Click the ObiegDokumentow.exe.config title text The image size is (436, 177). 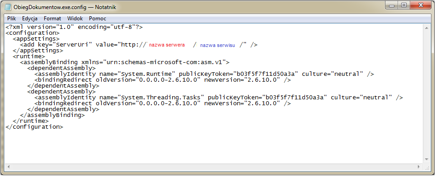click(51, 7)
